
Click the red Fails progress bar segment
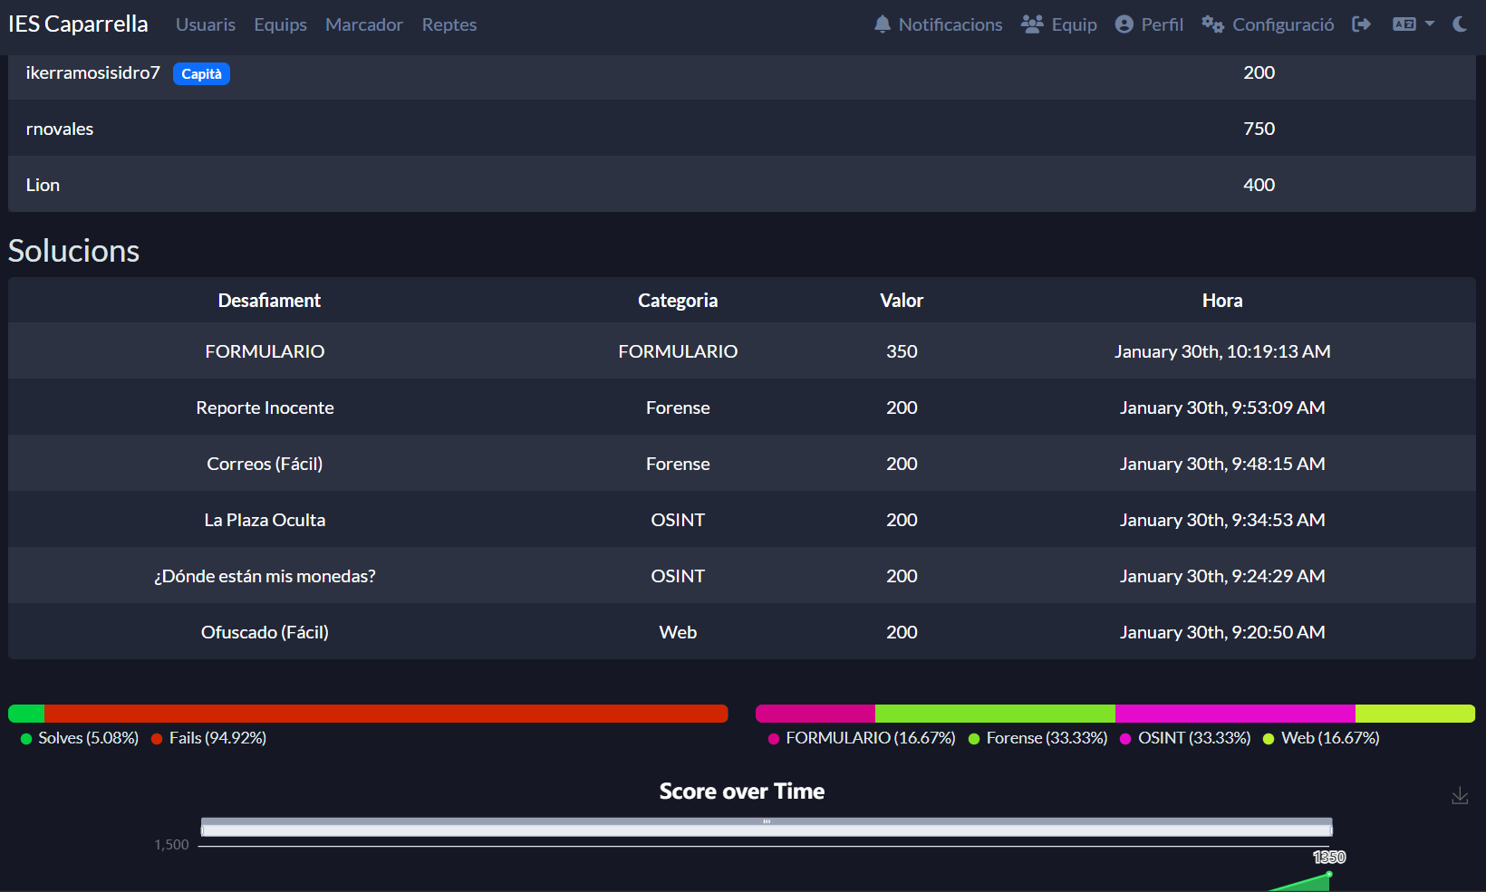point(386,714)
